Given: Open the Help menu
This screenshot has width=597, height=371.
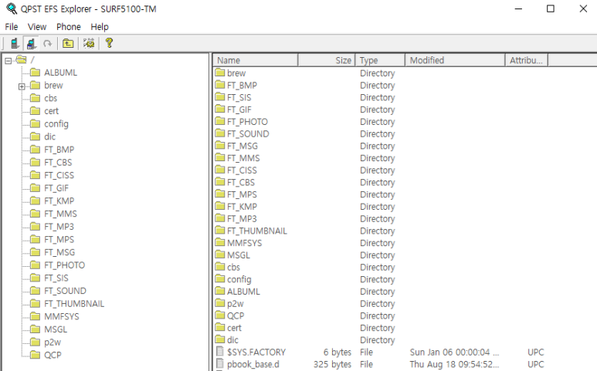Looking at the screenshot, I should (100, 27).
